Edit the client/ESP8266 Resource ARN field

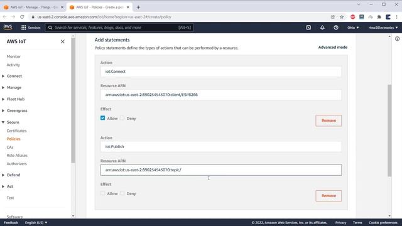(x=221, y=95)
